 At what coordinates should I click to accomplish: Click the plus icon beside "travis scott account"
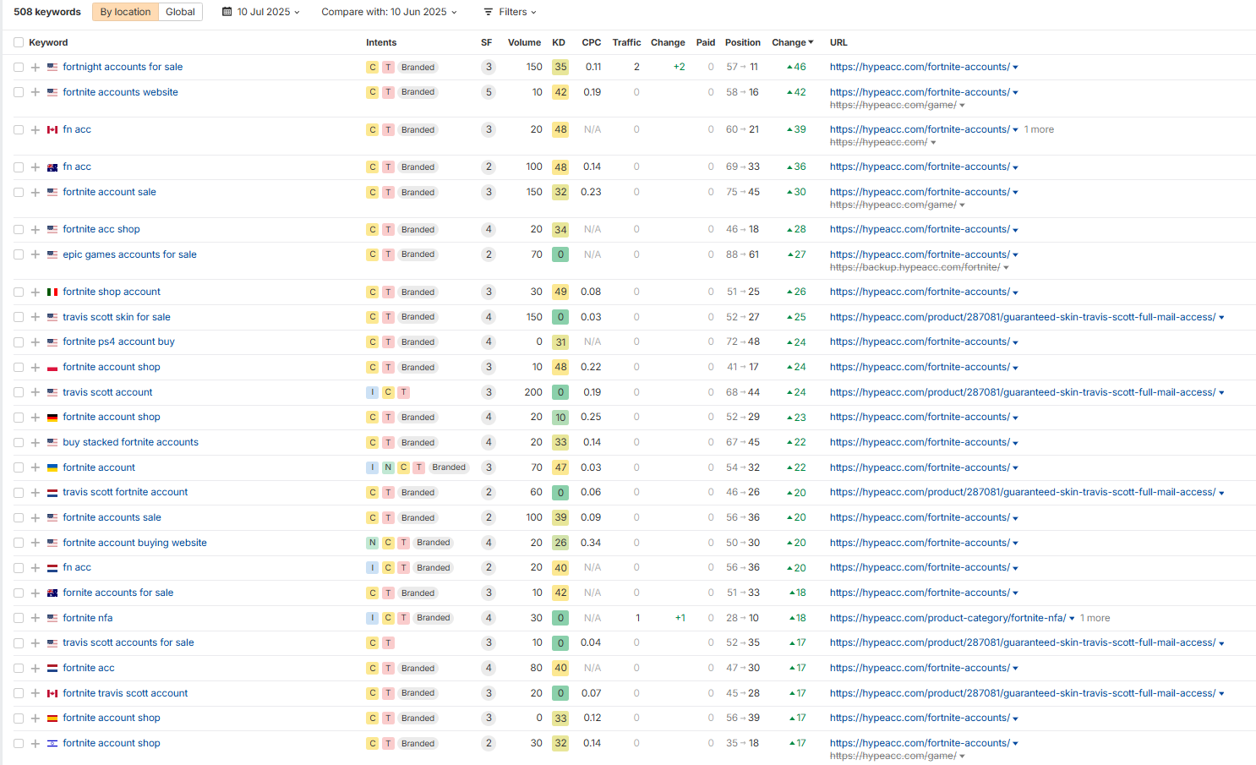point(35,392)
